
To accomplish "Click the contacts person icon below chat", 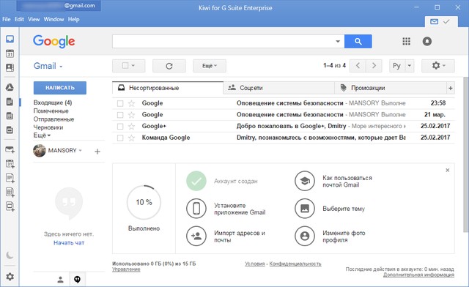I will [x=60, y=280].
